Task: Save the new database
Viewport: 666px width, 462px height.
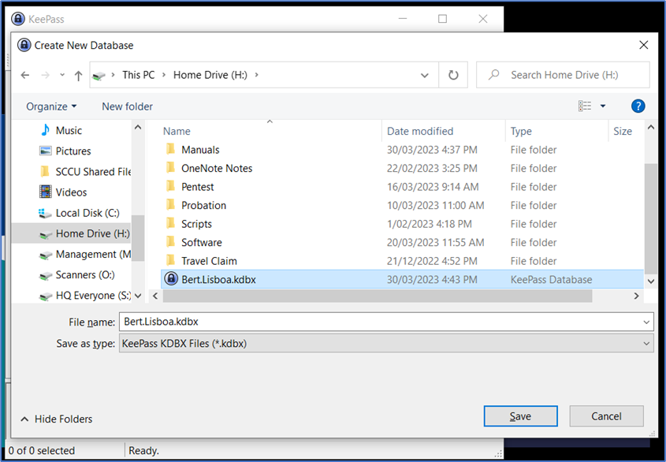Action: click(x=520, y=416)
